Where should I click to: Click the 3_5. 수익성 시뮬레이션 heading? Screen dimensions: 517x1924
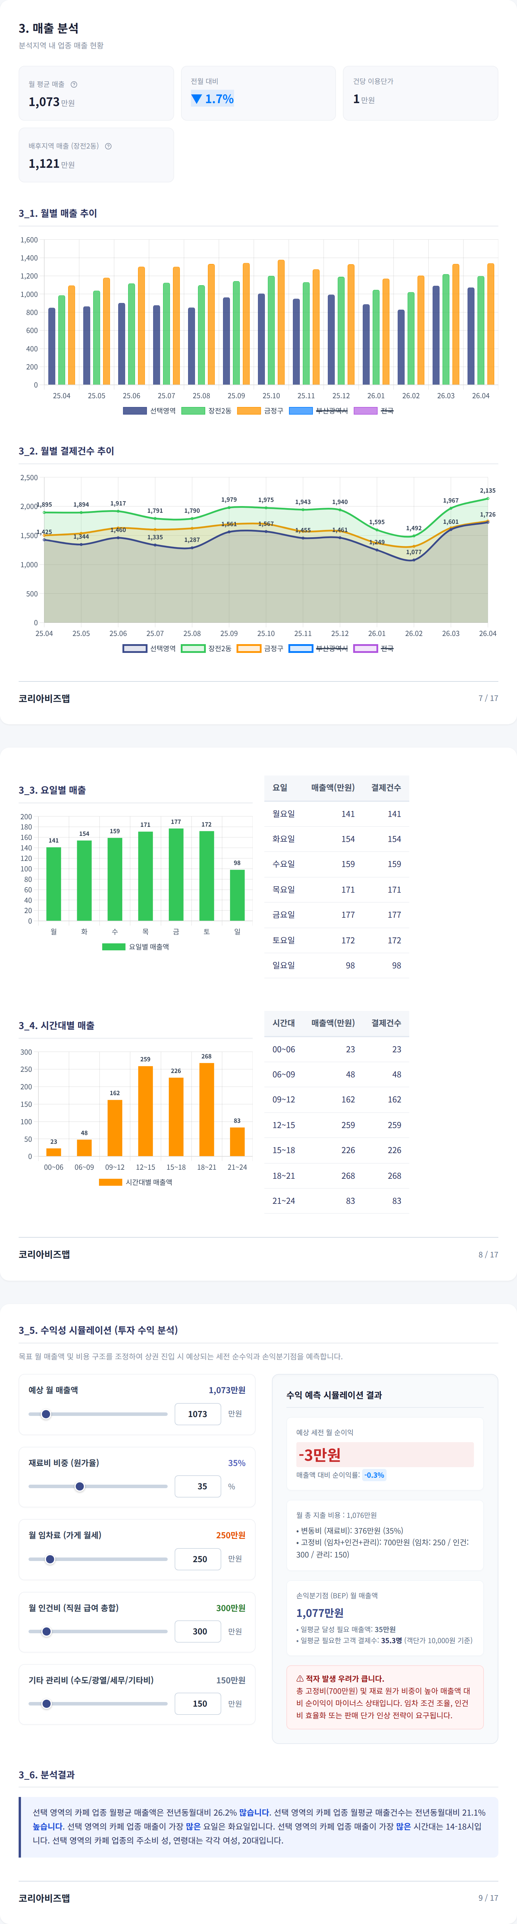[98, 1330]
